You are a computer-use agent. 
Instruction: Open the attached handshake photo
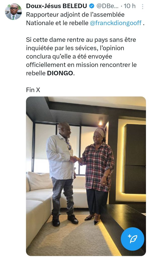(x=86, y=176)
